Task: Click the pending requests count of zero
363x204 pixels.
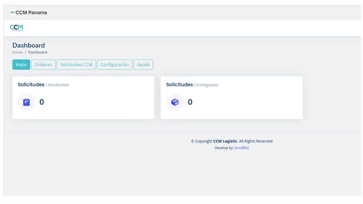Action: click(x=42, y=102)
